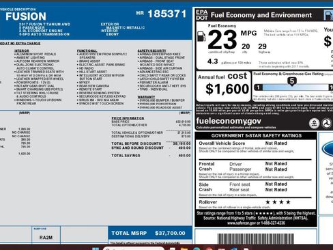Image resolution: width=333 pixels, height=250 pixels.
Task: Click the barcode below the safety ratings
Action: pyautogui.click(x=256, y=238)
